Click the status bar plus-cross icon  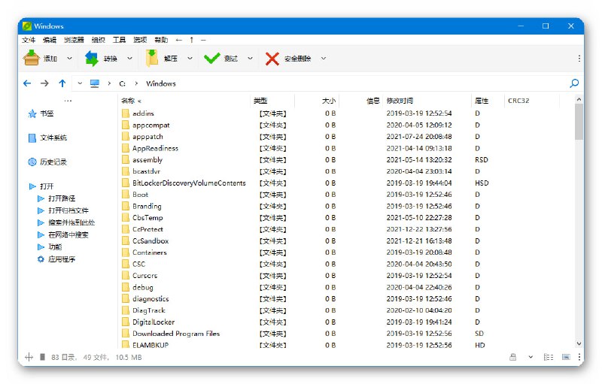point(29,357)
